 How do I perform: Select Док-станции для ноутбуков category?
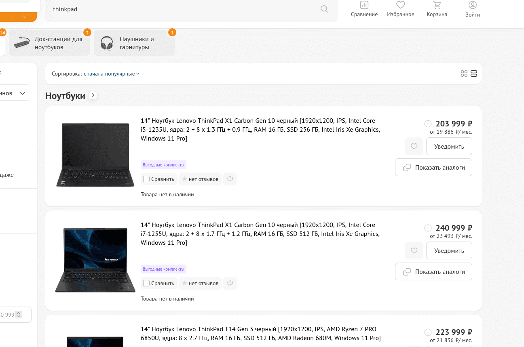click(49, 43)
